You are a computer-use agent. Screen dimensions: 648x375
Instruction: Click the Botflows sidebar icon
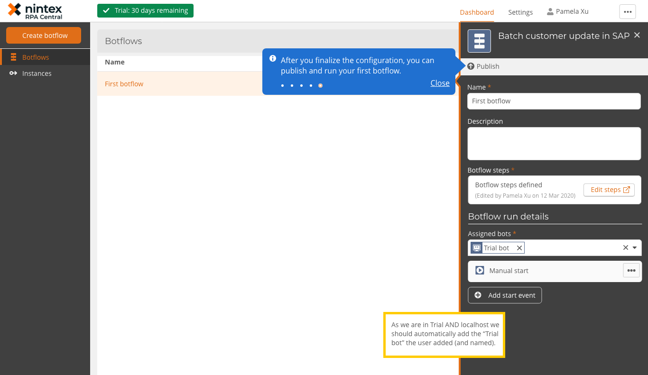pos(13,57)
